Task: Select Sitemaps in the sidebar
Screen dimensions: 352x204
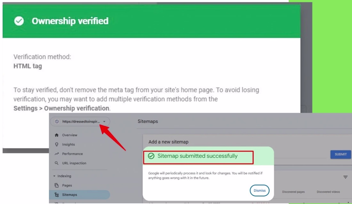Action: coord(79,195)
